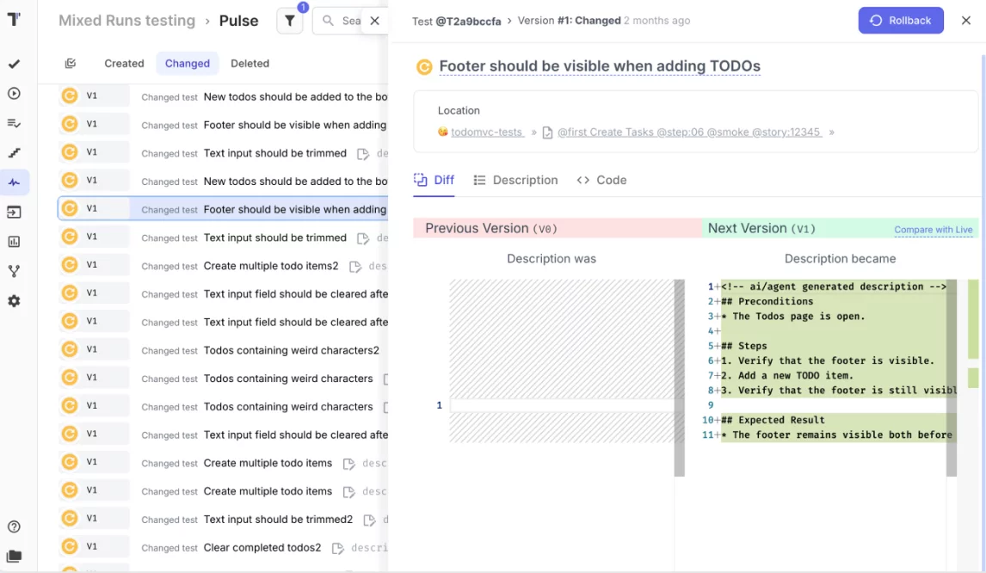Open the Imports icon in sidebar

tap(14, 212)
